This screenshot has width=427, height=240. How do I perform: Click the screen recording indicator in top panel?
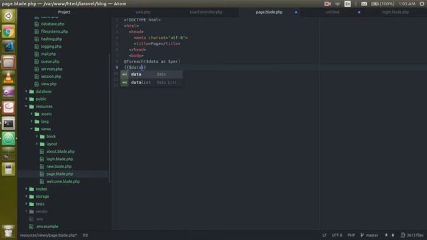328,4
